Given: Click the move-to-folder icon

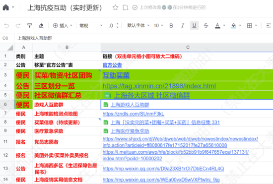Looking at the screenshot, I should click(x=126, y=7).
